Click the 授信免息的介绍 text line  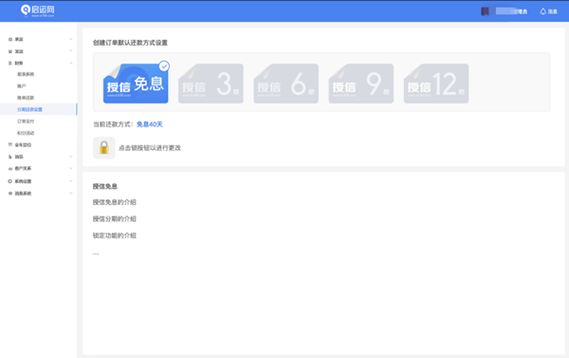coord(115,202)
